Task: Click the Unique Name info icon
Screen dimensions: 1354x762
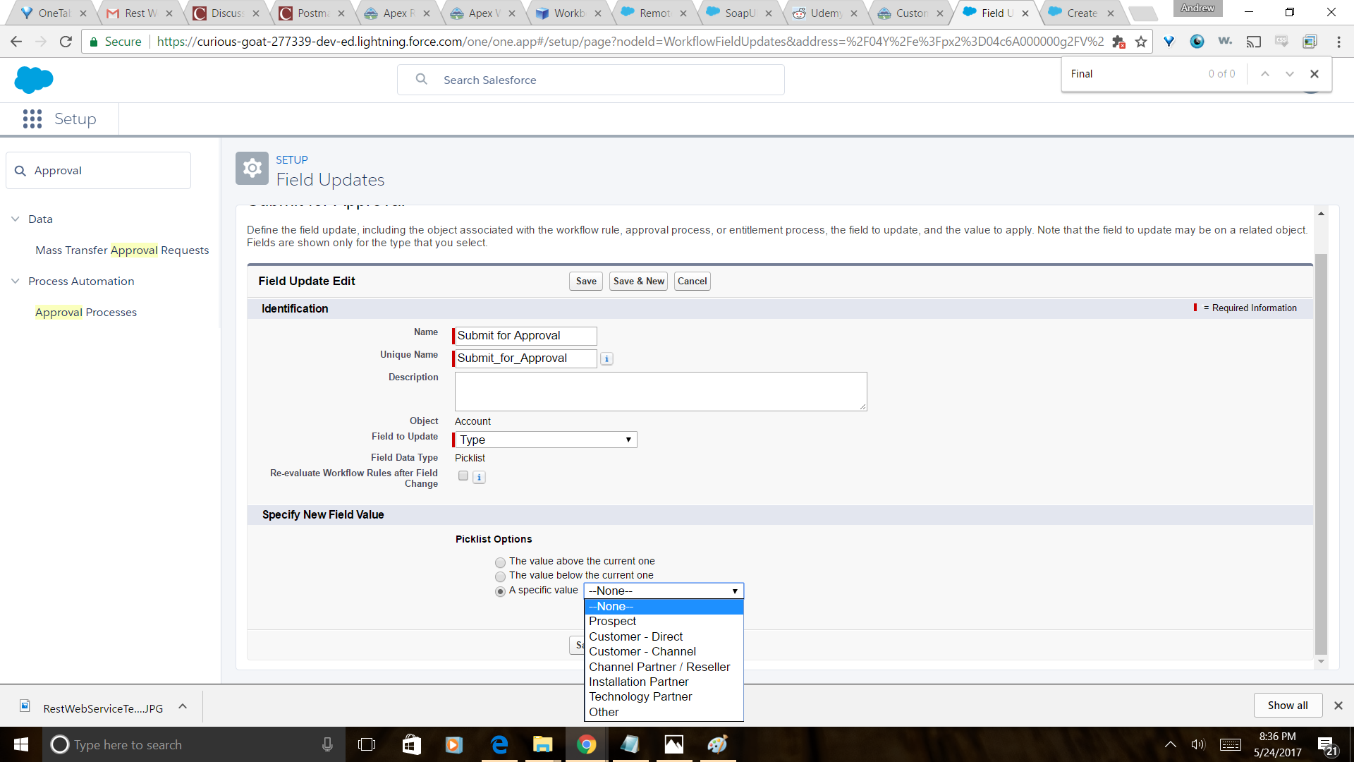Action: (606, 359)
